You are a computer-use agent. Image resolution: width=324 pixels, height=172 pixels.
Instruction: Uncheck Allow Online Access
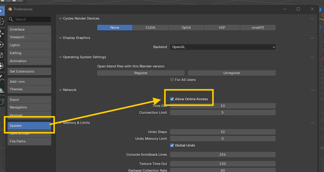pos(172,99)
